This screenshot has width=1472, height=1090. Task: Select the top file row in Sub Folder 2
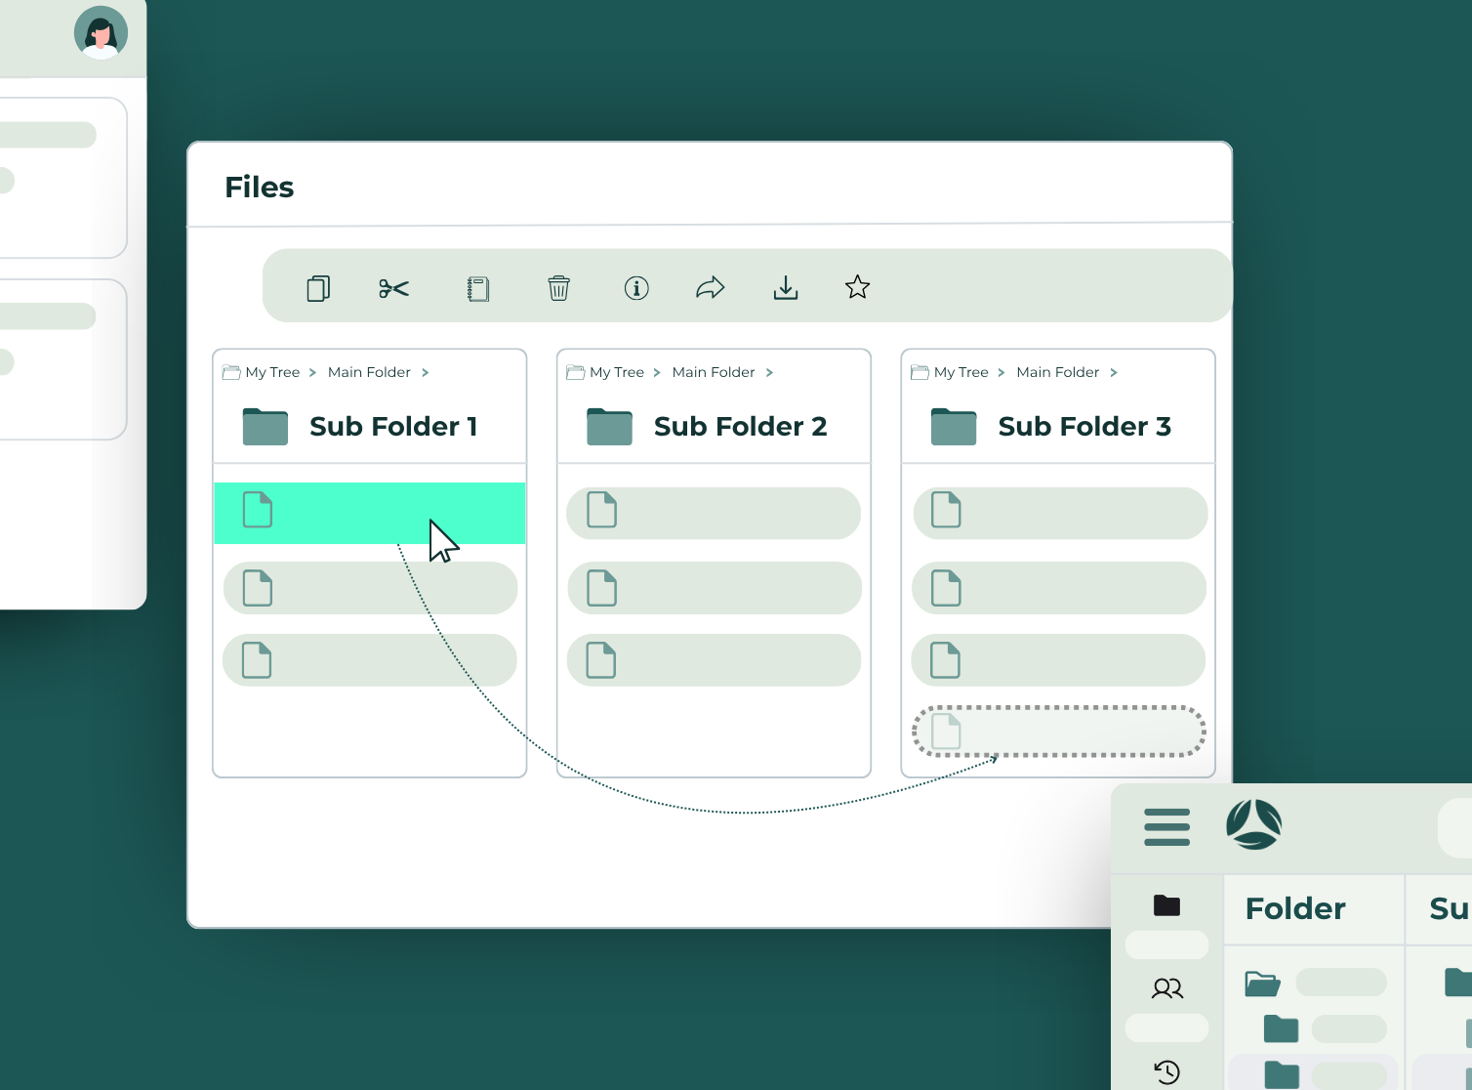[714, 513]
